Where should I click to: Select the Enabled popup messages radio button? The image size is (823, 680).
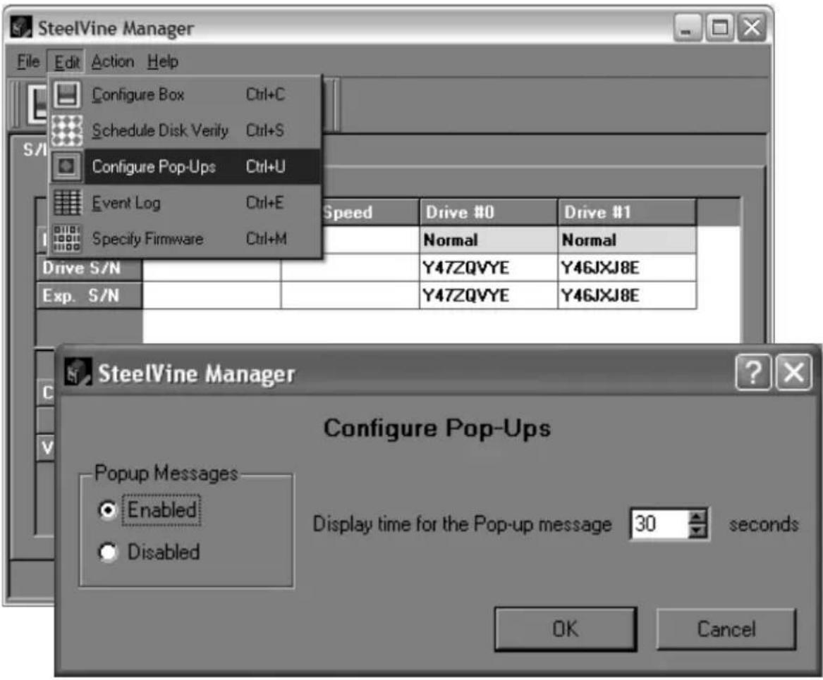pyautogui.click(x=108, y=509)
